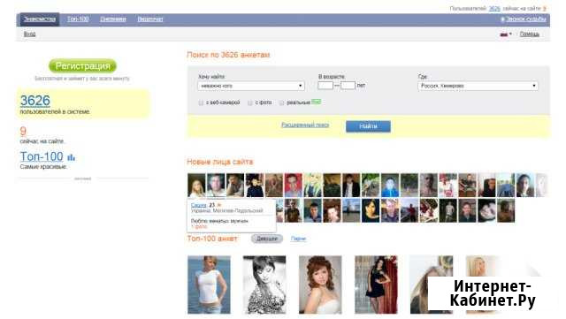This screenshot has height=319, width=566.
Task: Expand the 'Хочу найти' dropdown
Action: [251, 86]
